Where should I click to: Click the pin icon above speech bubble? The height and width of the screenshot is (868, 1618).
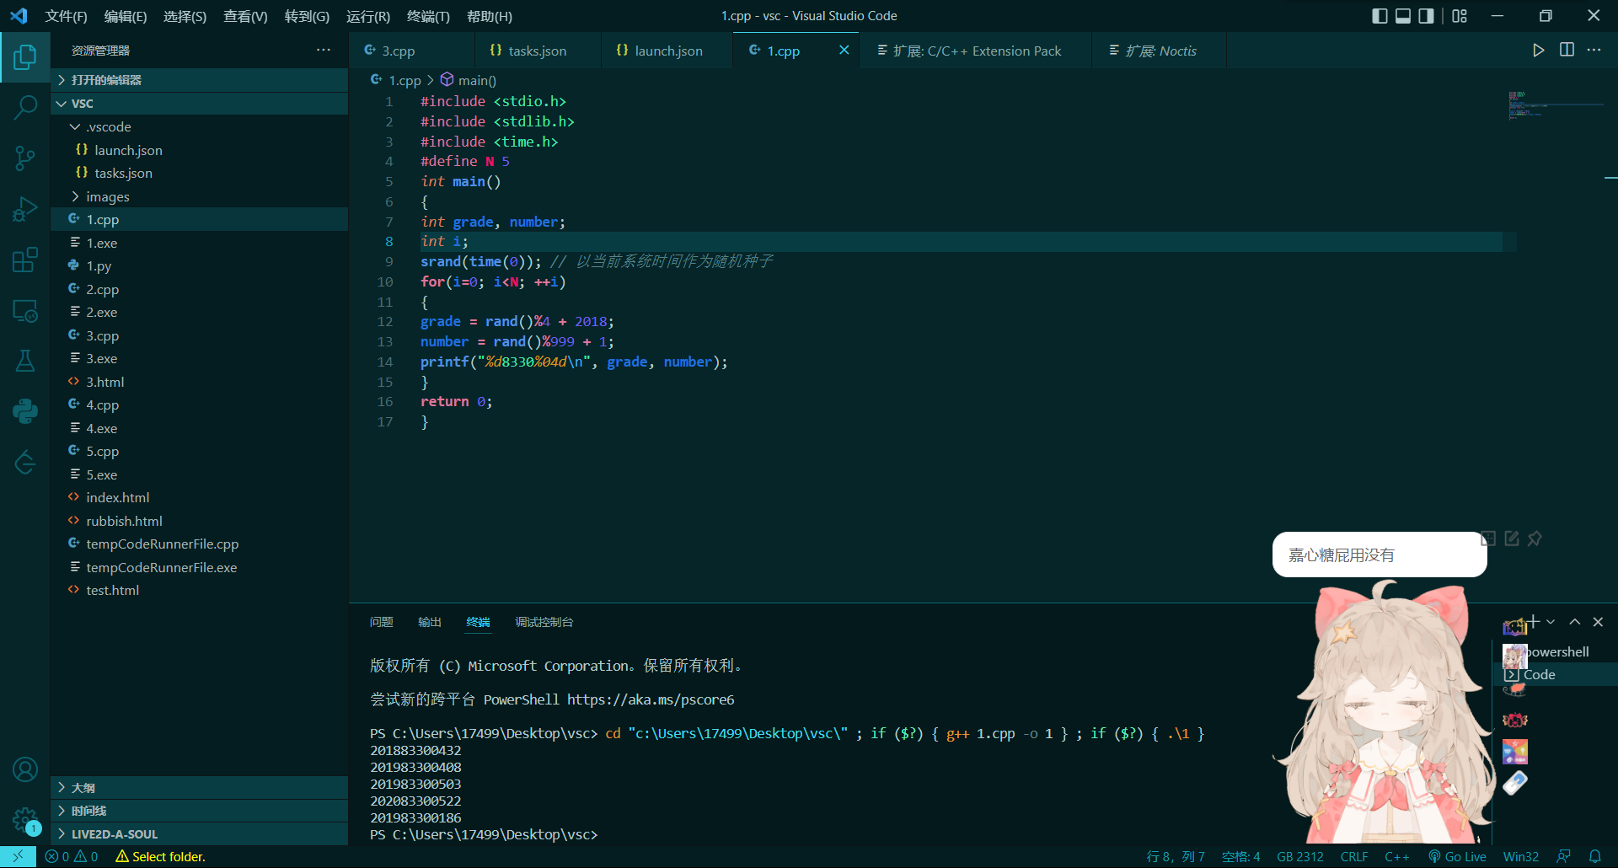coord(1535,538)
